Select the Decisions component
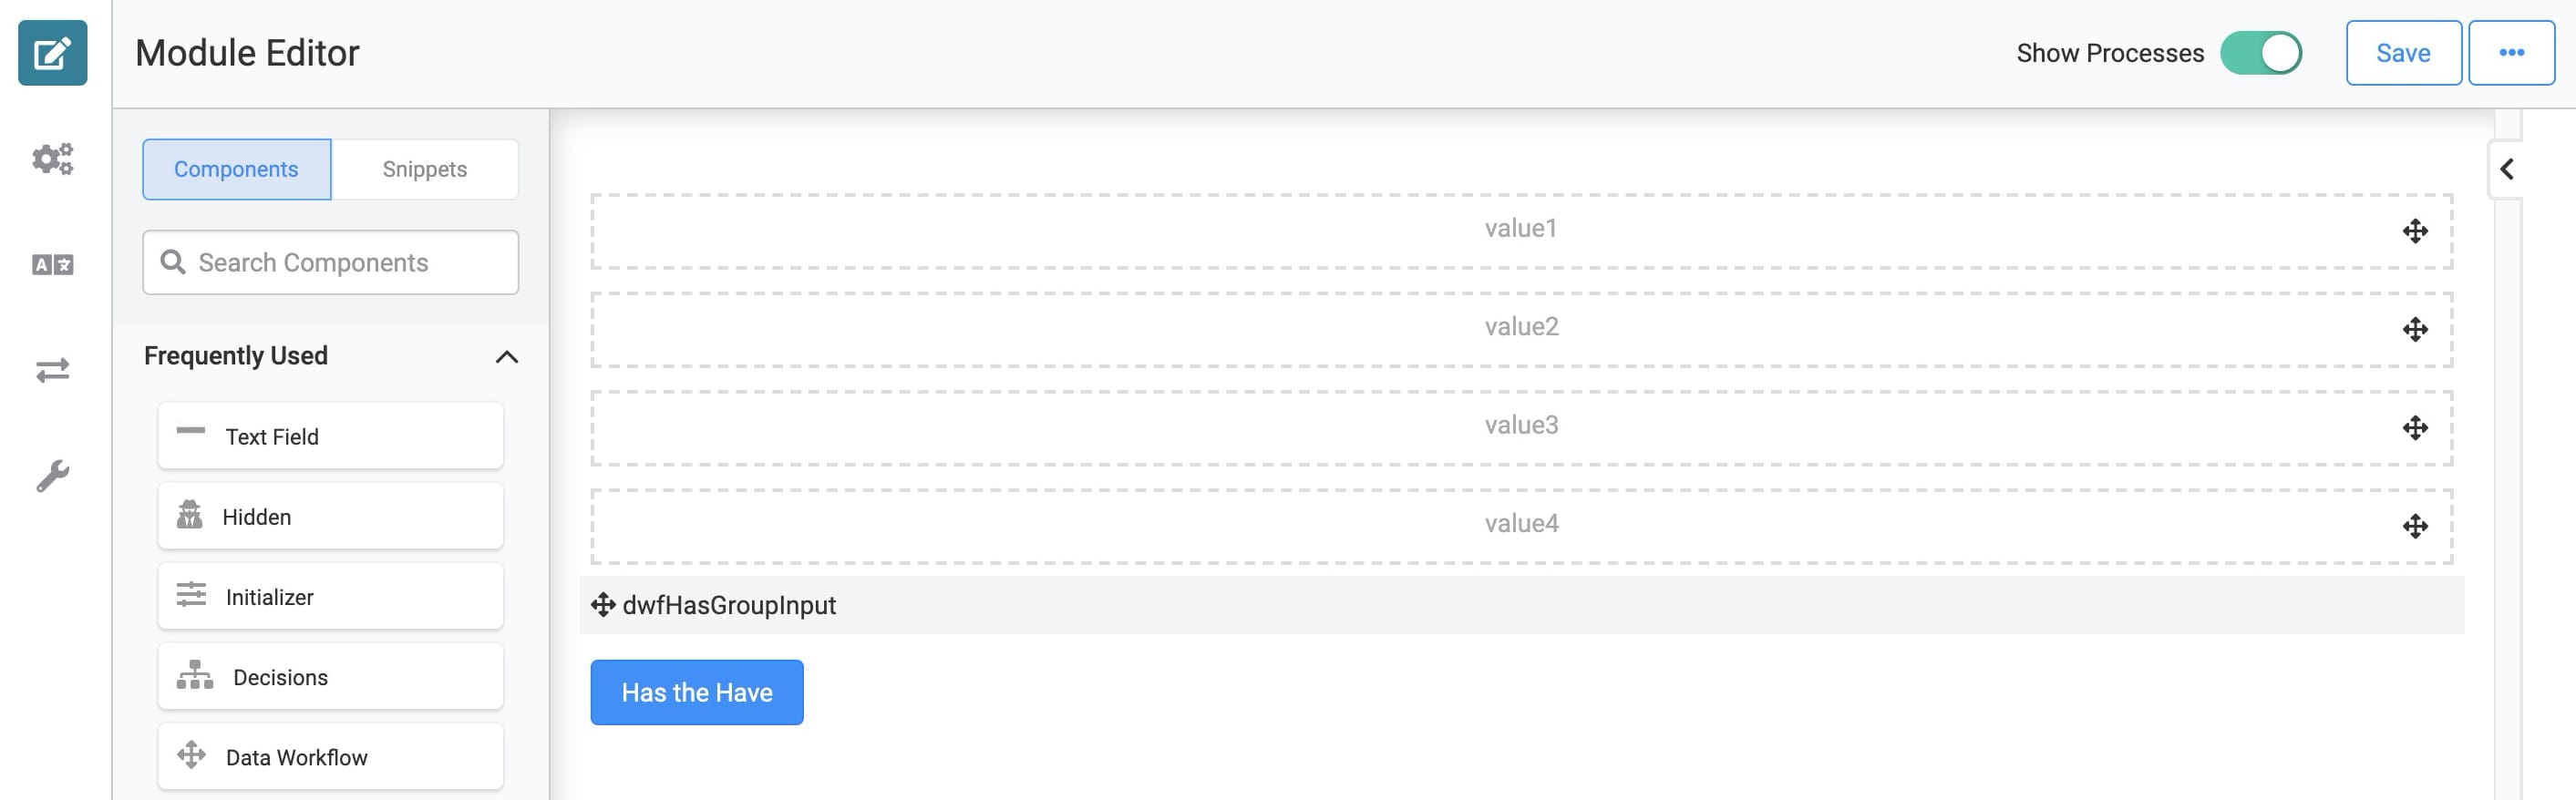The image size is (2576, 800). coord(330,677)
